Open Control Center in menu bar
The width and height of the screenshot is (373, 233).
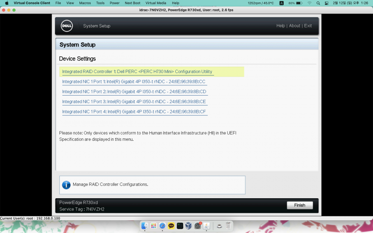(326, 3)
